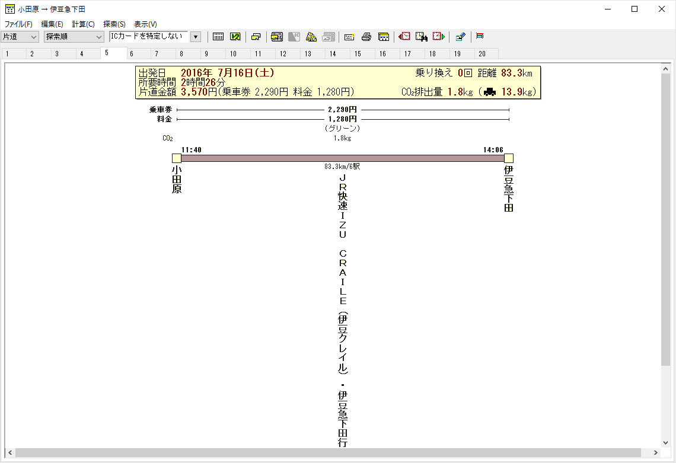
Task: Click the vertical scrollbar down arrow
Action: coord(666,442)
